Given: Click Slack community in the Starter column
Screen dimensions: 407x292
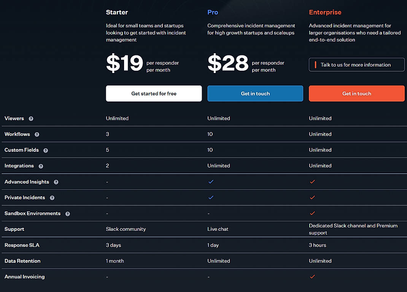Looking at the screenshot, I should [x=126, y=229].
